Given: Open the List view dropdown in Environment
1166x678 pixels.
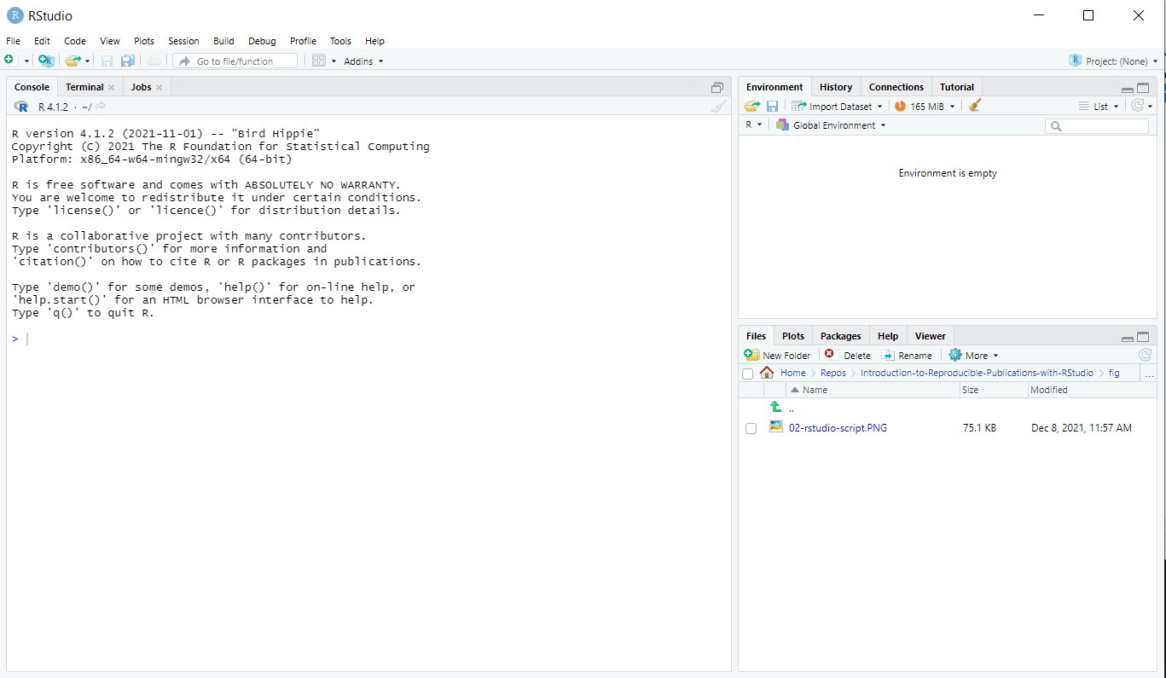Looking at the screenshot, I should [x=1099, y=107].
